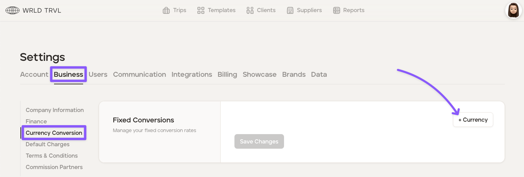Image resolution: width=524 pixels, height=177 pixels.
Task: Open Commission Partners sidebar section
Action: pos(54,167)
